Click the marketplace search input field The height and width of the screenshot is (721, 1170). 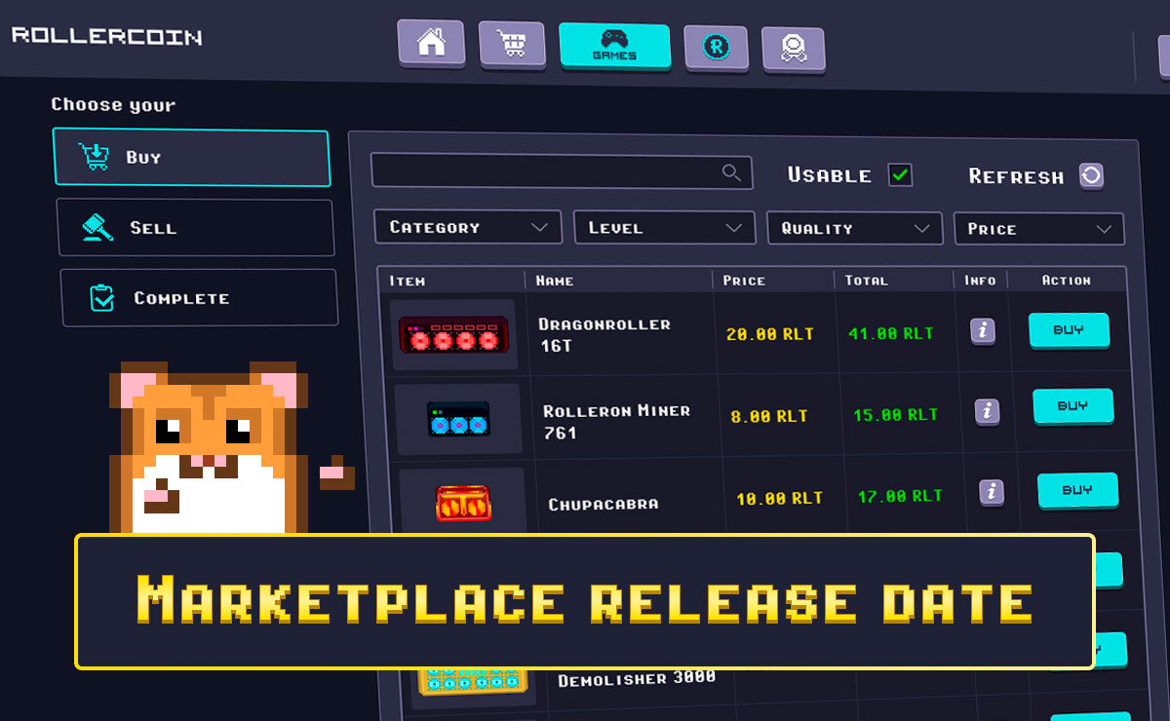coord(546,171)
